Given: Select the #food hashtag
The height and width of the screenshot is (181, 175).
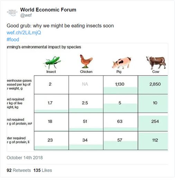Looking at the screenshot, I should (13, 39).
